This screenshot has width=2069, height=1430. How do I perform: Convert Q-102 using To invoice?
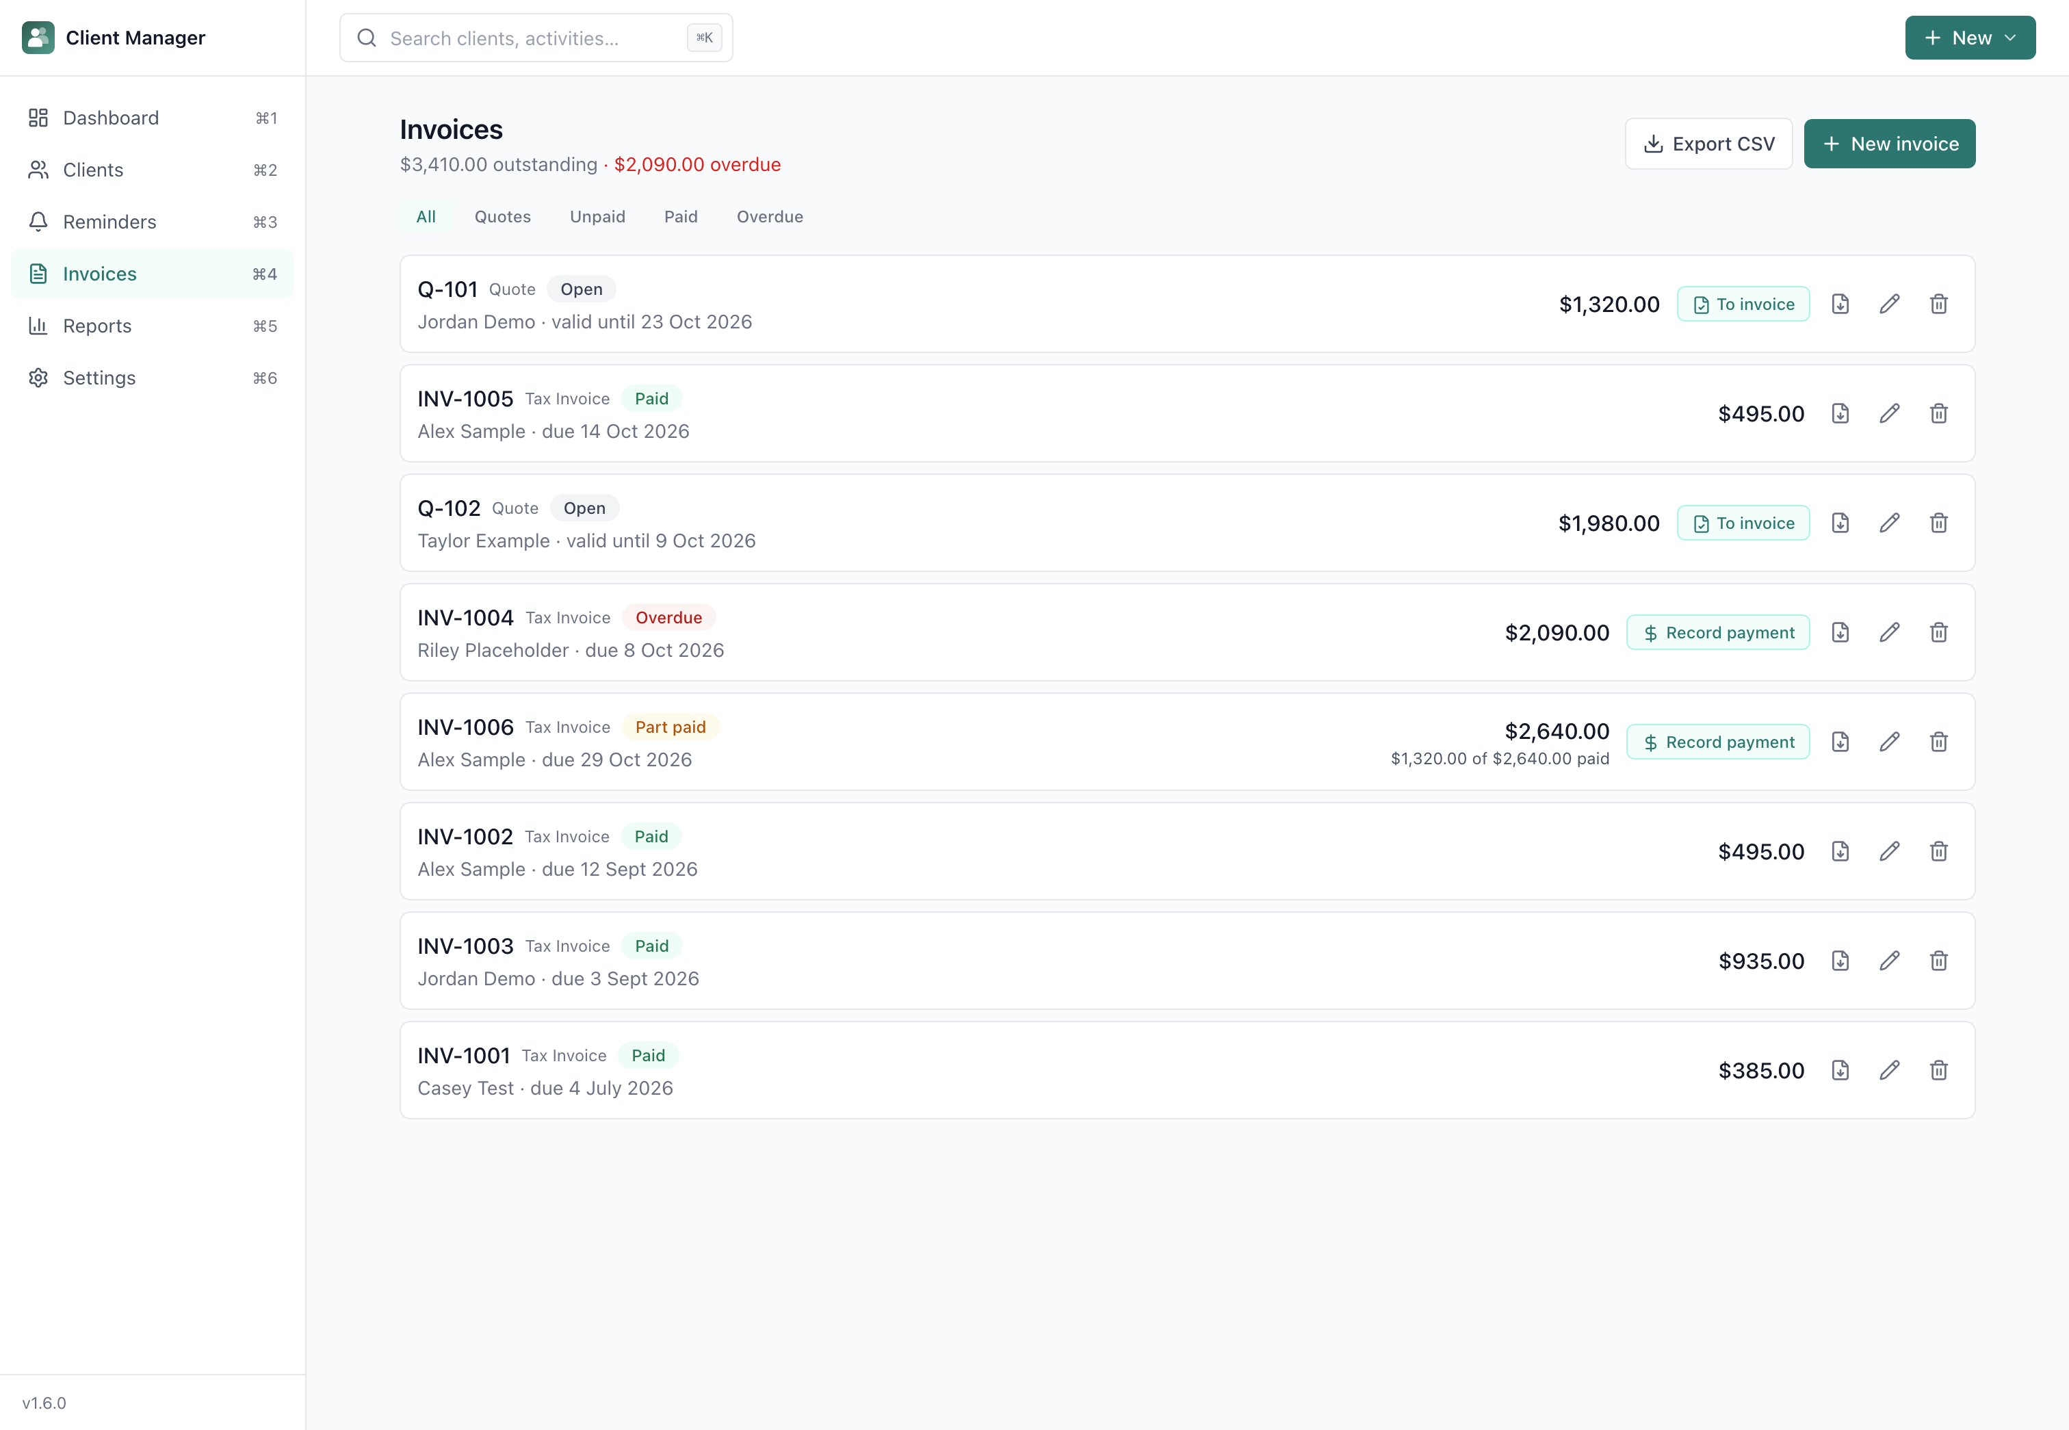[x=1743, y=522]
